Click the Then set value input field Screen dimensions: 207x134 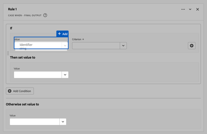pos(38,75)
